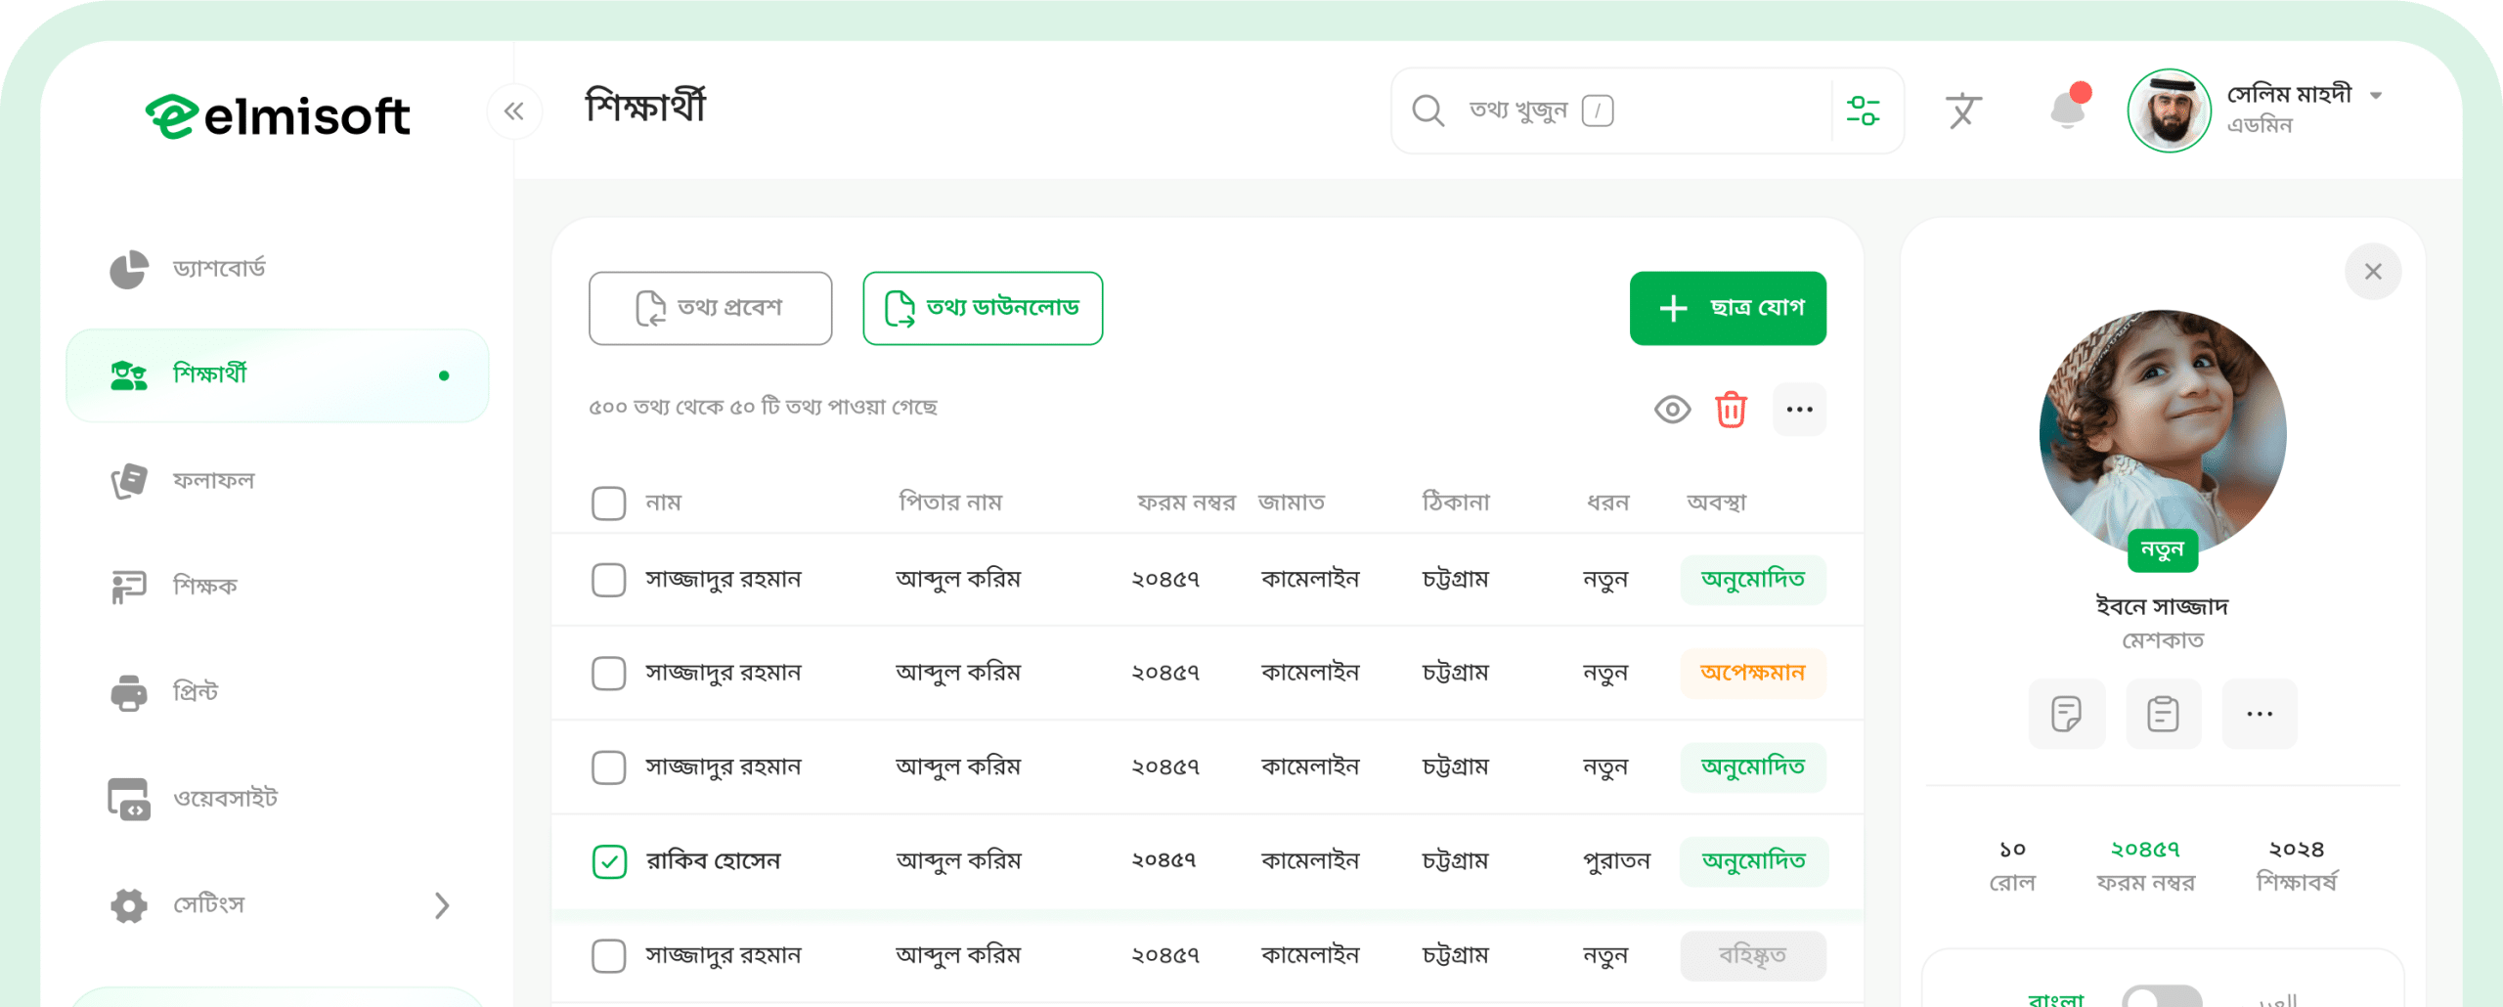Open user menu dropdown arrow near সেলিম মাহদী
Viewport: 2503px width, 1007px height.
pyautogui.click(x=2376, y=95)
